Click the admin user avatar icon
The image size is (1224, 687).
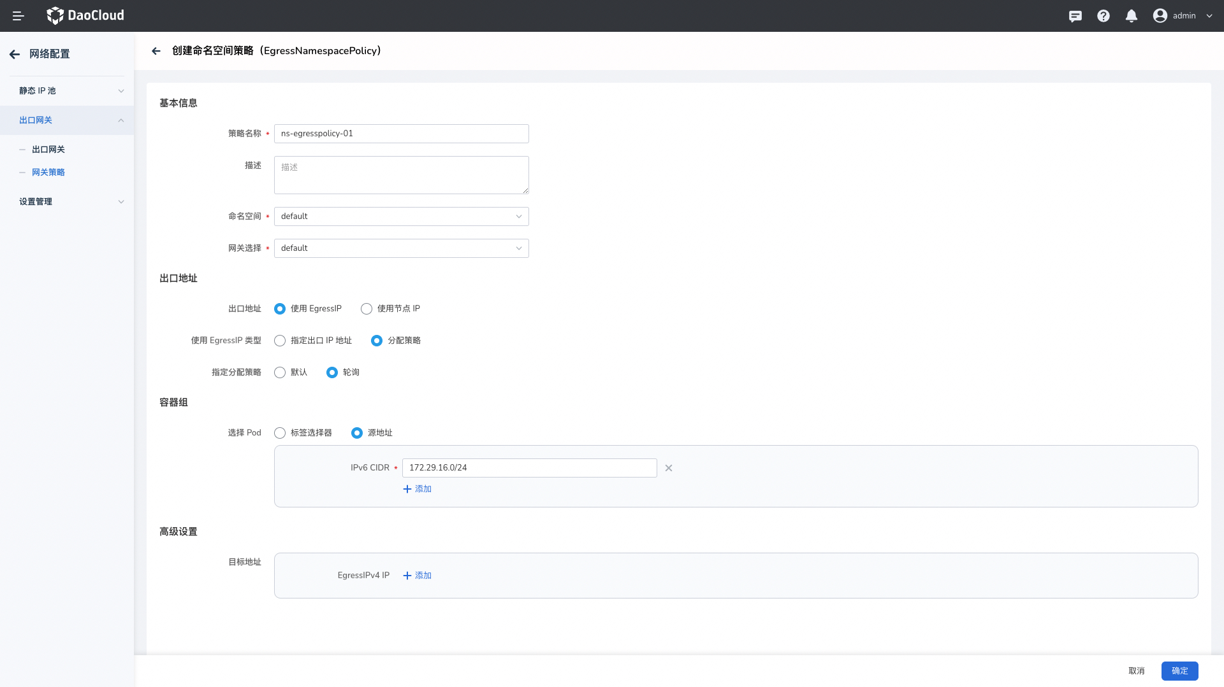(1160, 16)
